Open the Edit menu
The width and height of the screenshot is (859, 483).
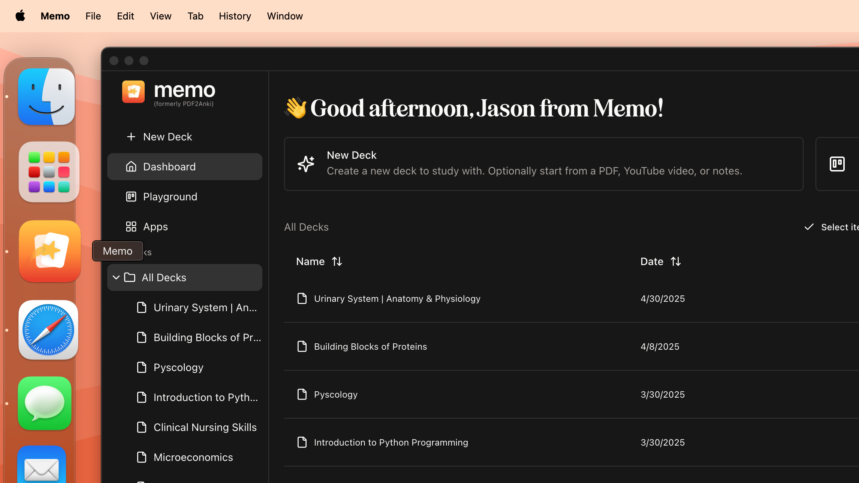(x=125, y=16)
